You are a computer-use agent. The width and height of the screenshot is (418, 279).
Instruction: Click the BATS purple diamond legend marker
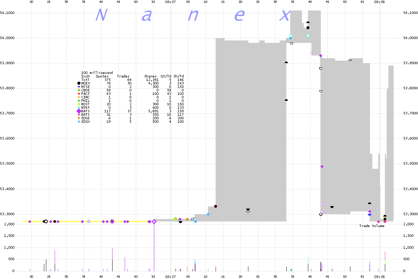click(79, 111)
